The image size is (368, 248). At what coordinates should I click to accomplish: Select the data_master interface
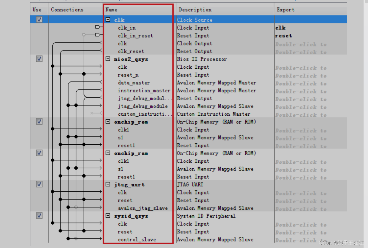134,83
